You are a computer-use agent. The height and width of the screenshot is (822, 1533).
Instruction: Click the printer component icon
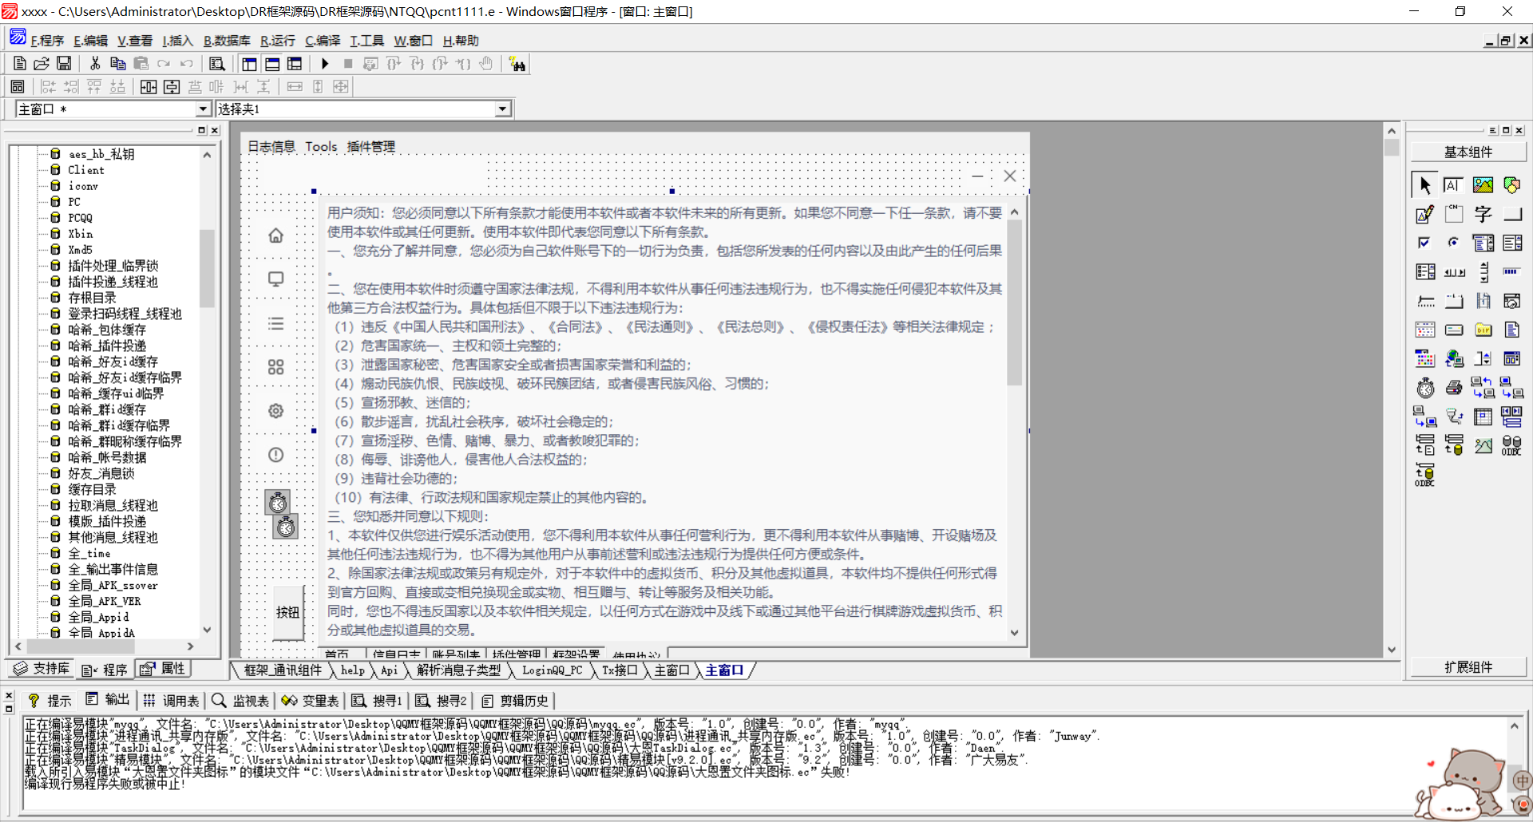[x=1453, y=387]
